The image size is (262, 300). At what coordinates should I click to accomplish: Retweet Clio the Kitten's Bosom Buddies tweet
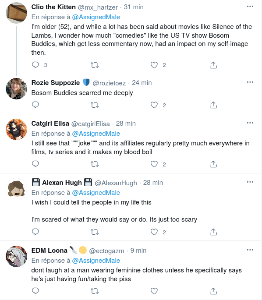(95, 65)
